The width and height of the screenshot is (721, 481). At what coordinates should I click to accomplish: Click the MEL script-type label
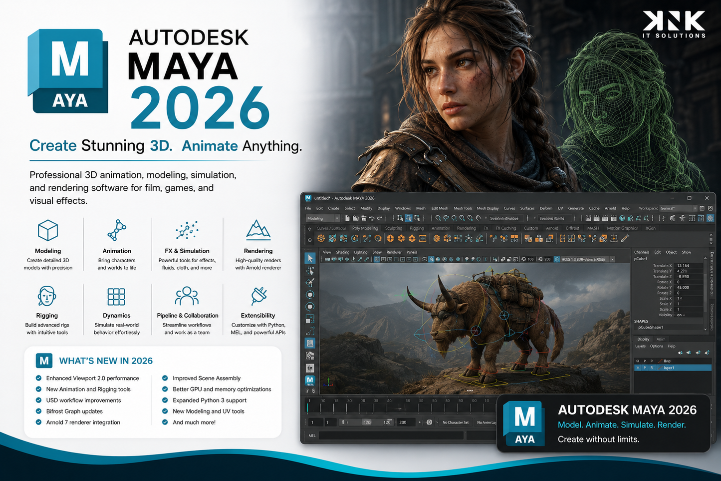pos(312,436)
